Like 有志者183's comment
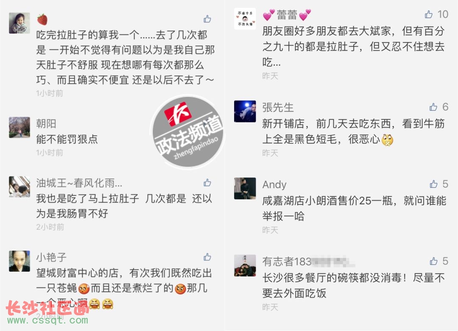Image resolution: width=458 pixels, height=331 pixels. (434, 261)
